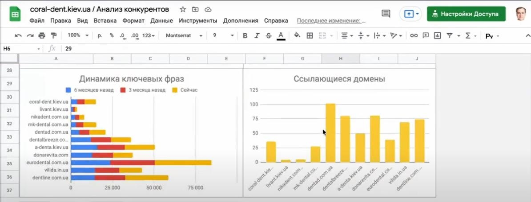Open the Инструменты menu
Viewport: 531px width, 202px height.
click(x=198, y=20)
